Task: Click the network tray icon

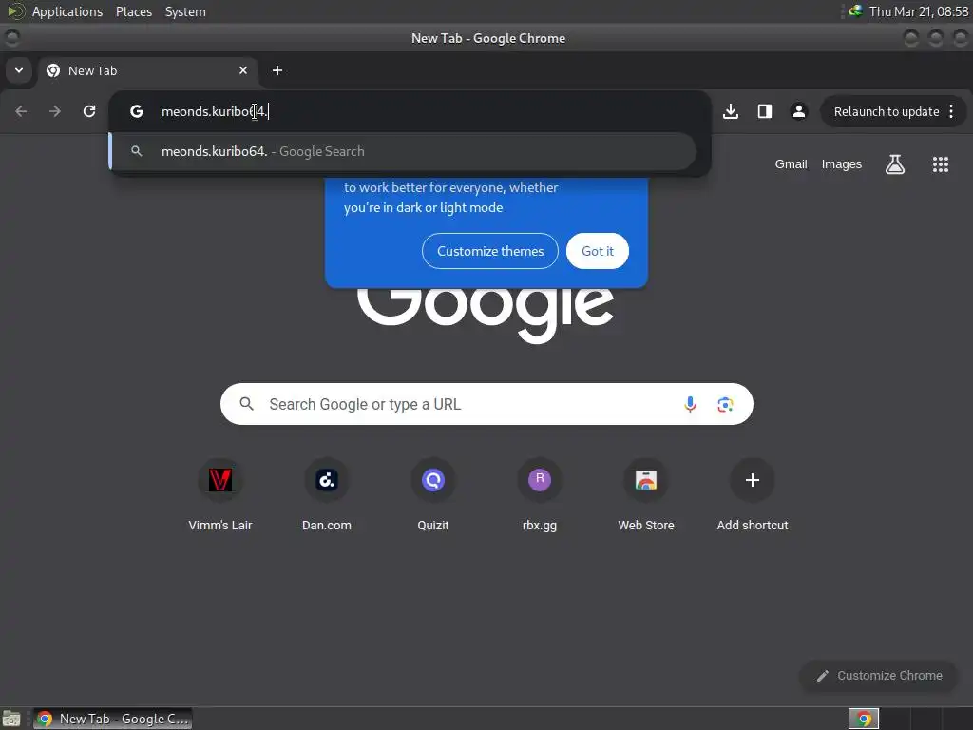Action: click(855, 11)
